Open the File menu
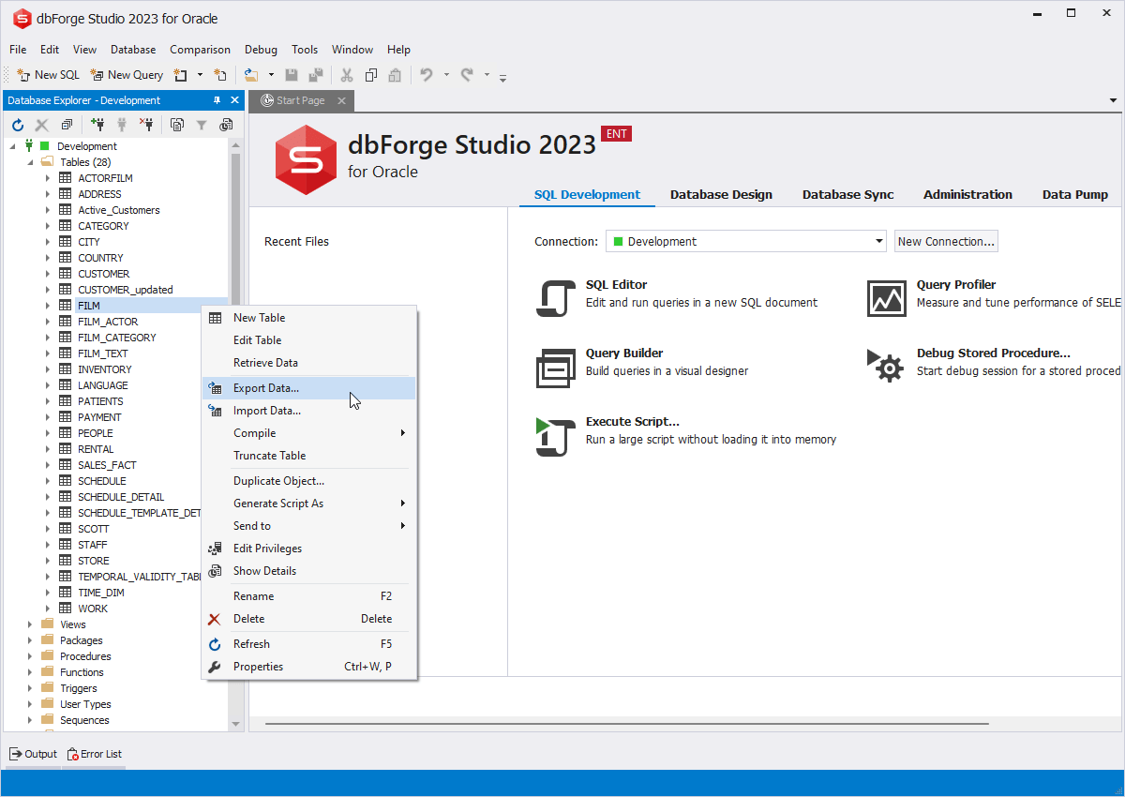Image resolution: width=1125 pixels, height=797 pixels. point(18,50)
